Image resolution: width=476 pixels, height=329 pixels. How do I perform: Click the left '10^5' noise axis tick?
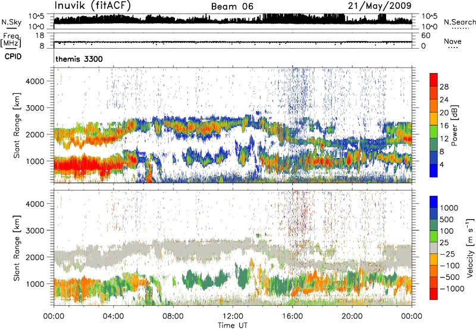pos(36,16)
